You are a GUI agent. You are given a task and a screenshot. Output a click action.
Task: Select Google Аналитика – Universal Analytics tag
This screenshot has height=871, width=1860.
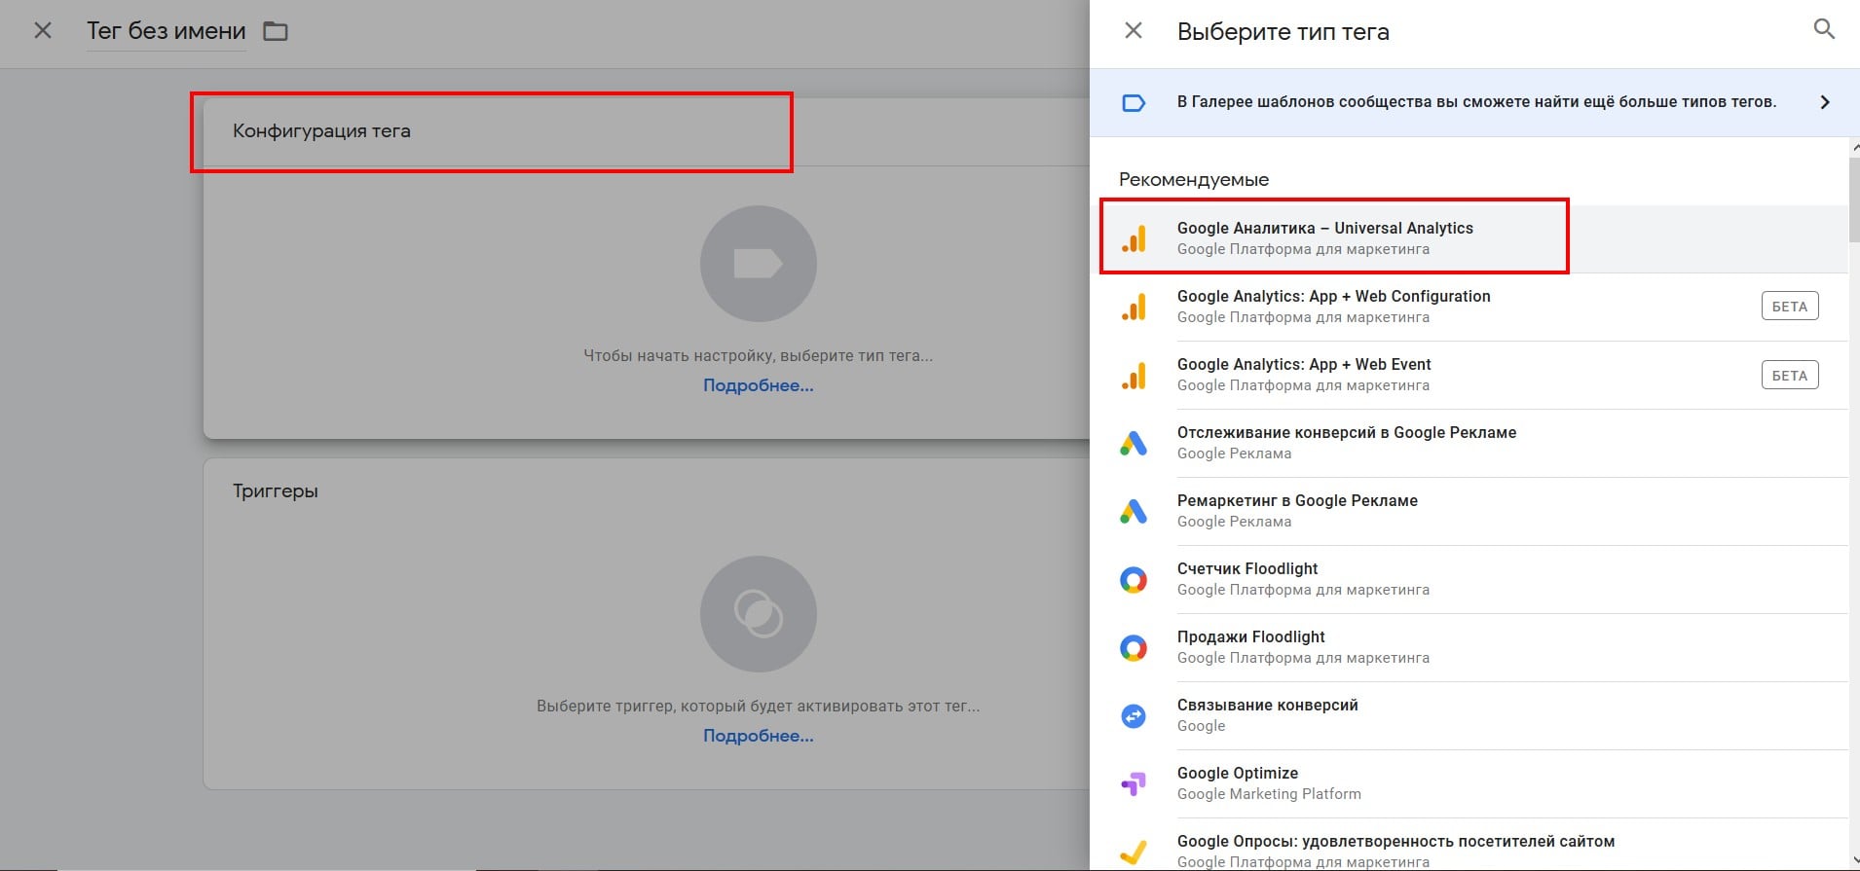(x=1324, y=237)
